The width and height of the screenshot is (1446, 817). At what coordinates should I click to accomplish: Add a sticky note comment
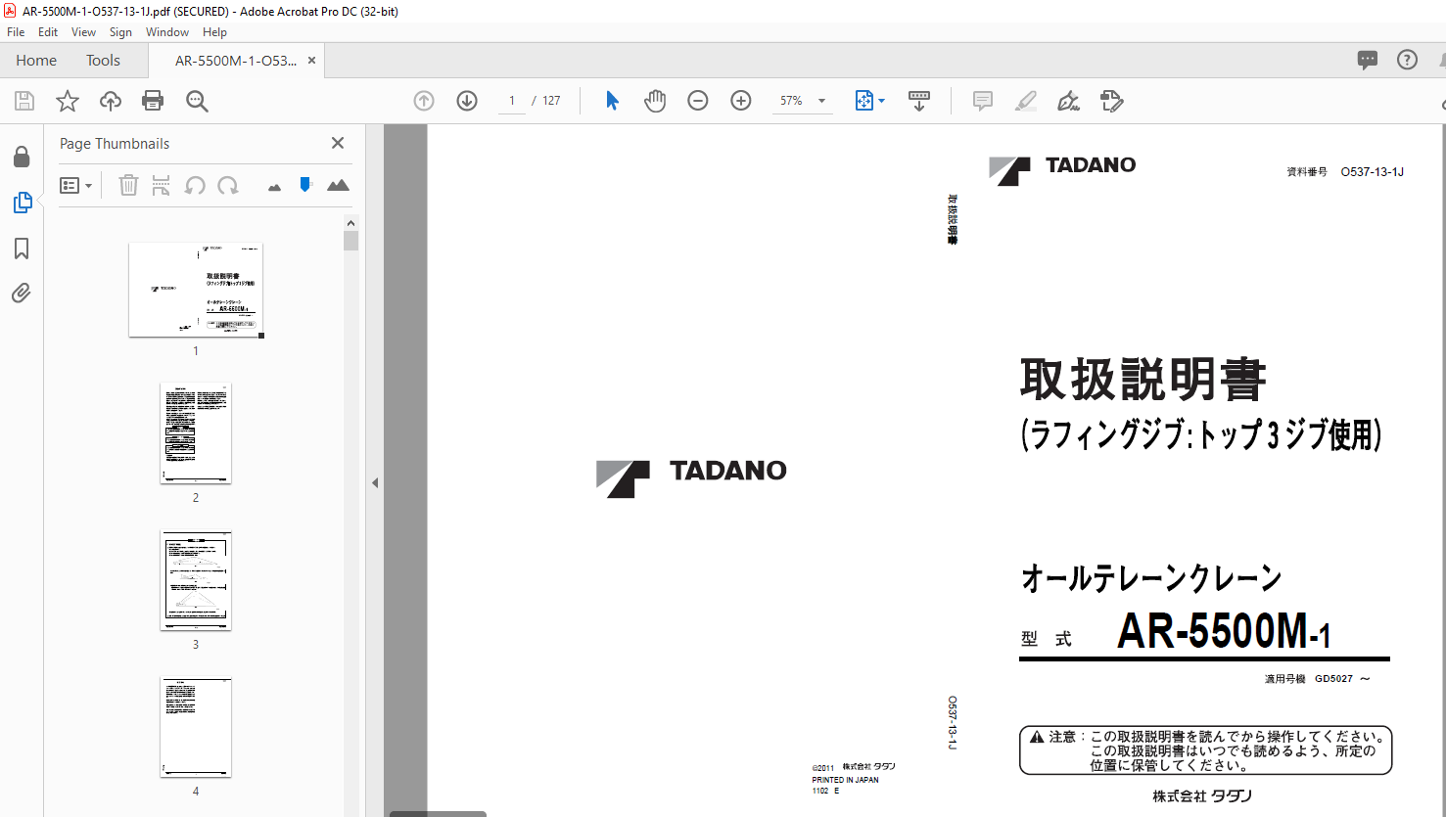click(x=983, y=101)
